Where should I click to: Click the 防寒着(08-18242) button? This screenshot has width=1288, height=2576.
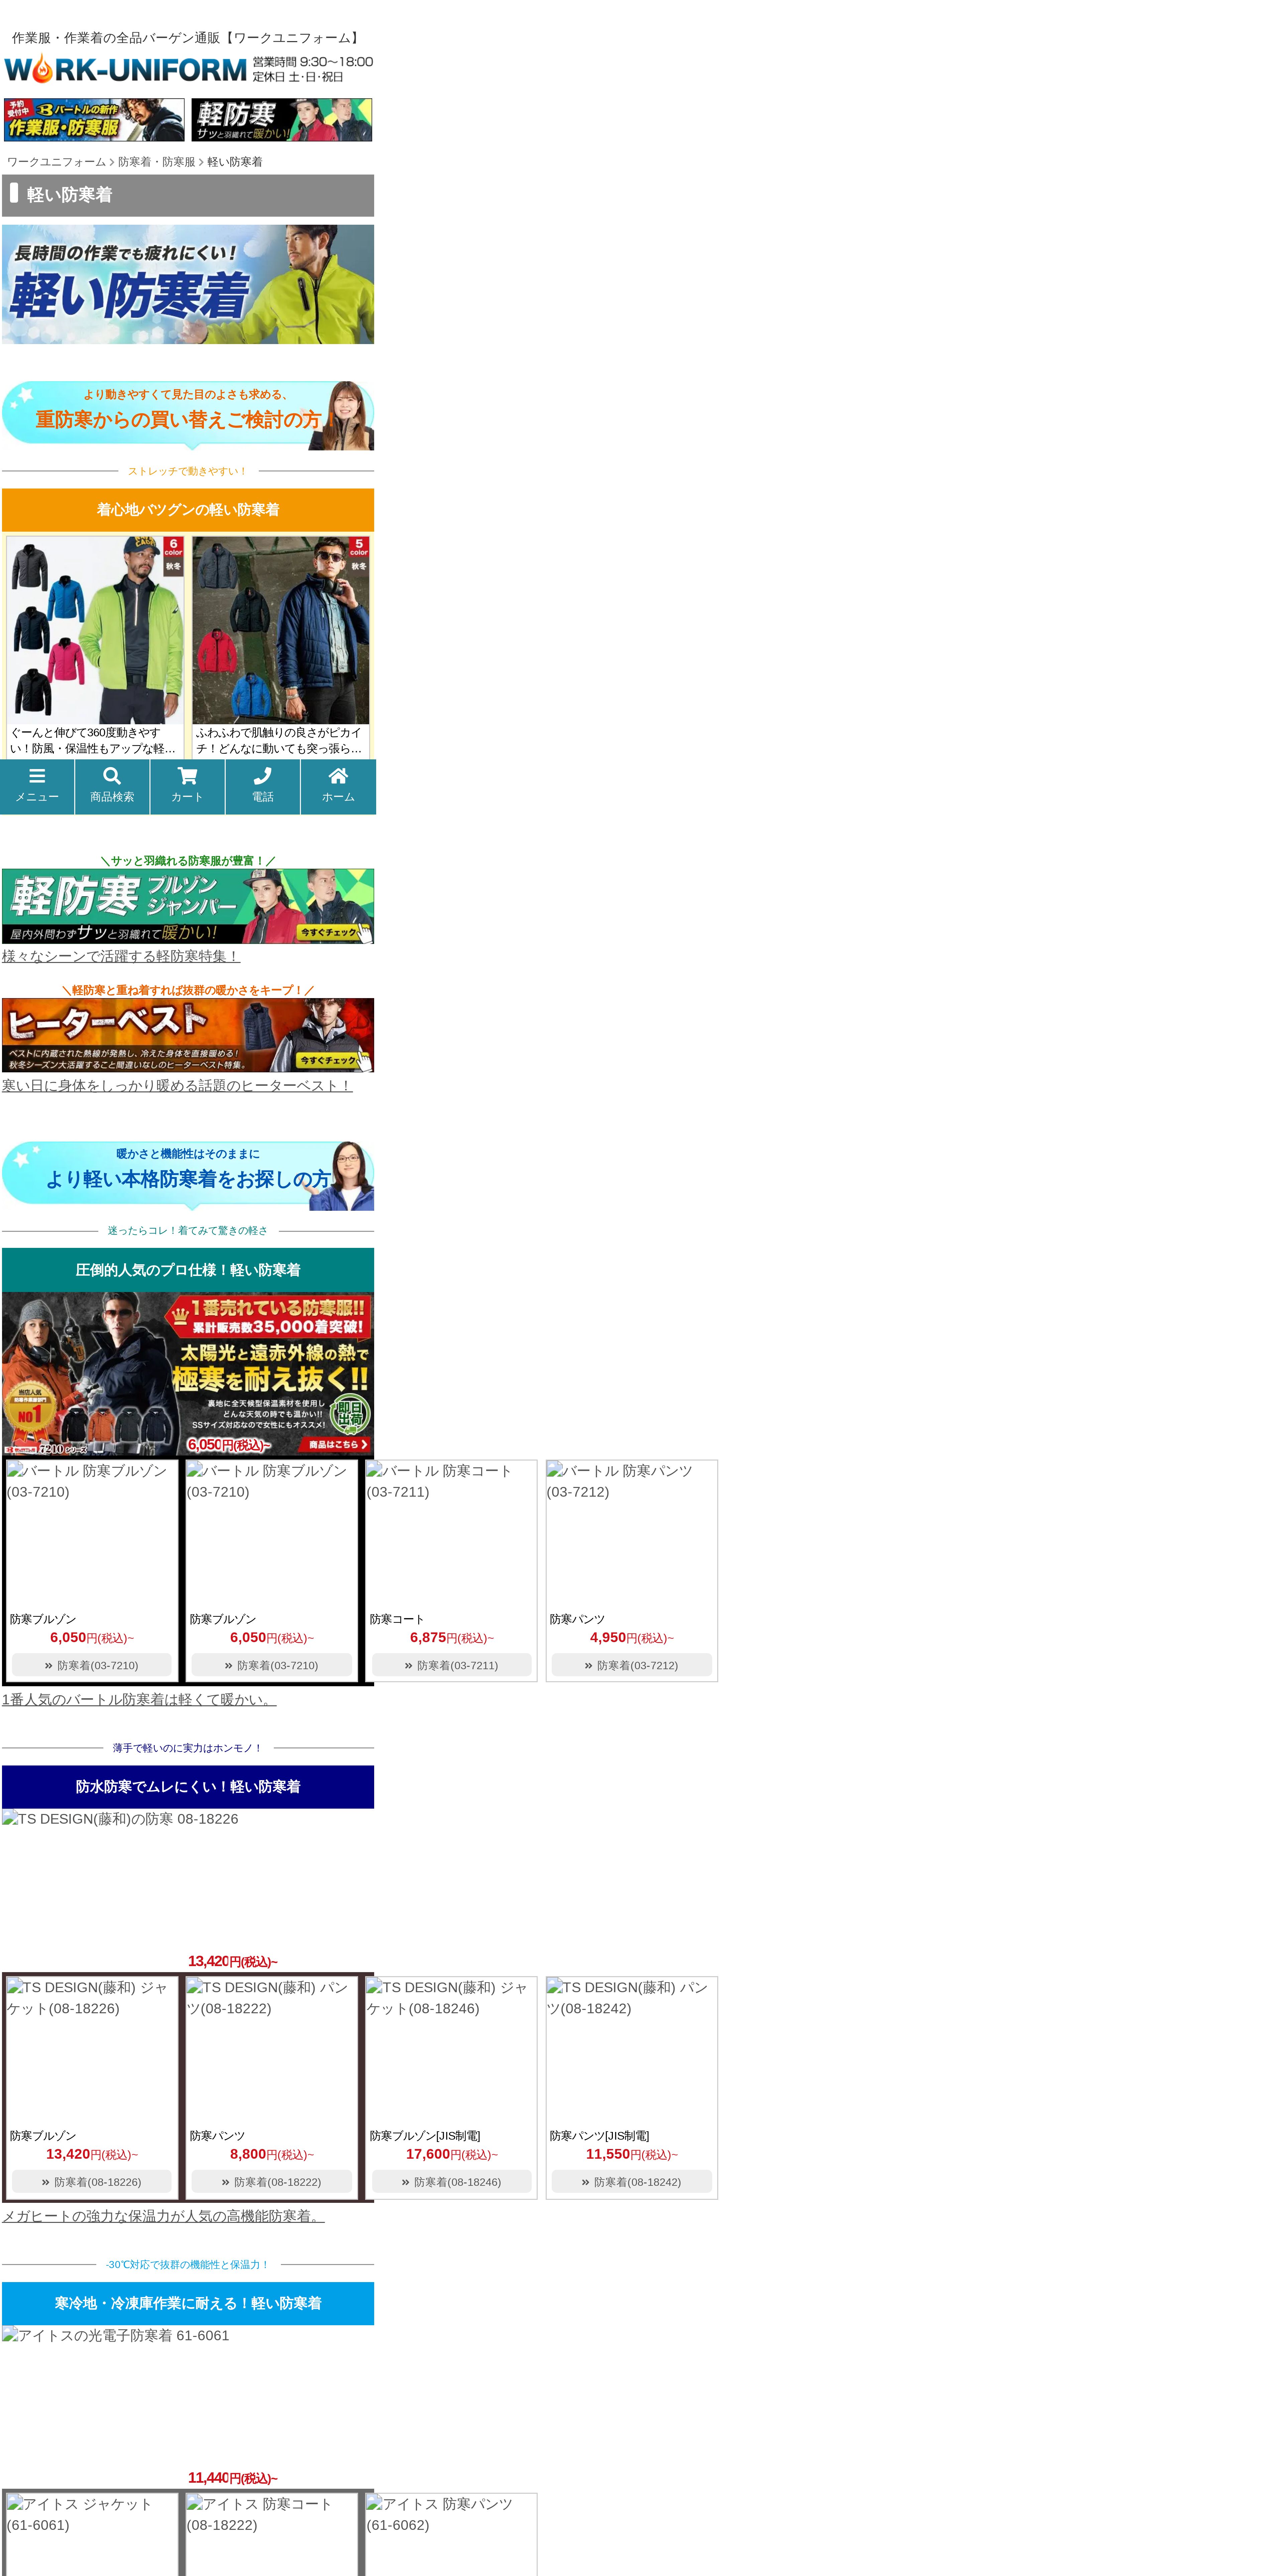coord(632,2182)
